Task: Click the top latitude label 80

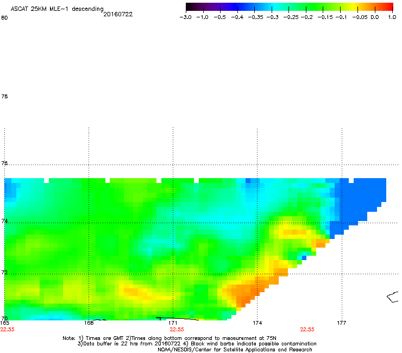Action: tap(4, 18)
